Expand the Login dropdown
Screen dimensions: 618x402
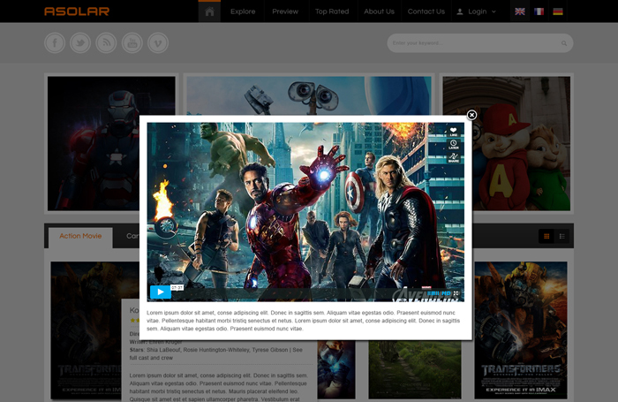(x=477, y=11)
